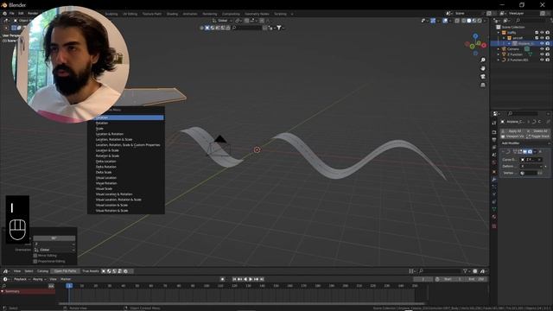Play the animation in reverse
Viewport: 553px width, 311px height.
click(245, 279)
